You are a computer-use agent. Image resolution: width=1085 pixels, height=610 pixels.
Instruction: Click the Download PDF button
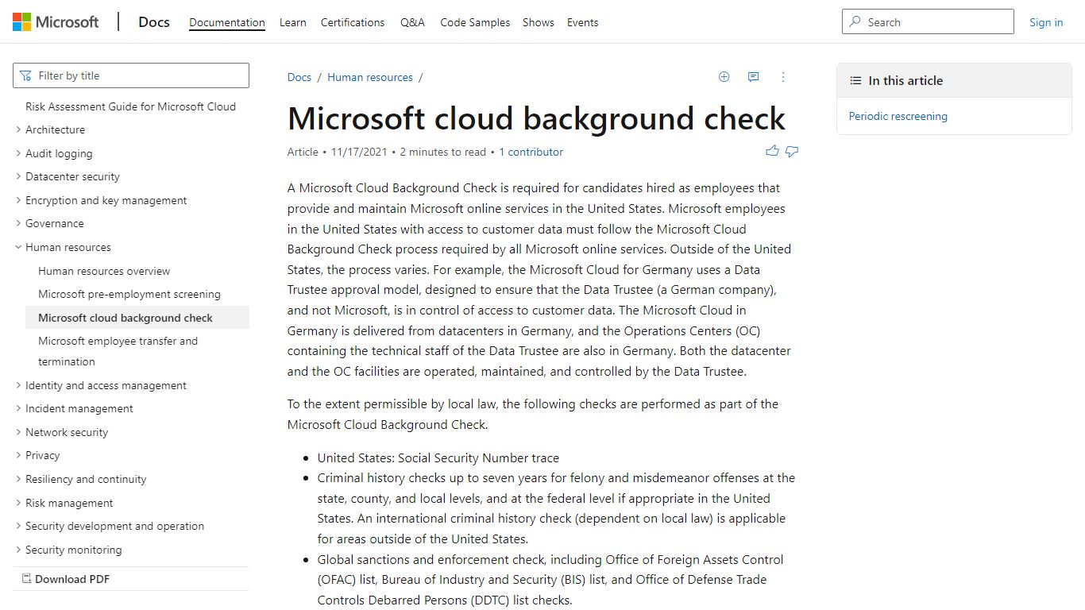tap(131, 579)
